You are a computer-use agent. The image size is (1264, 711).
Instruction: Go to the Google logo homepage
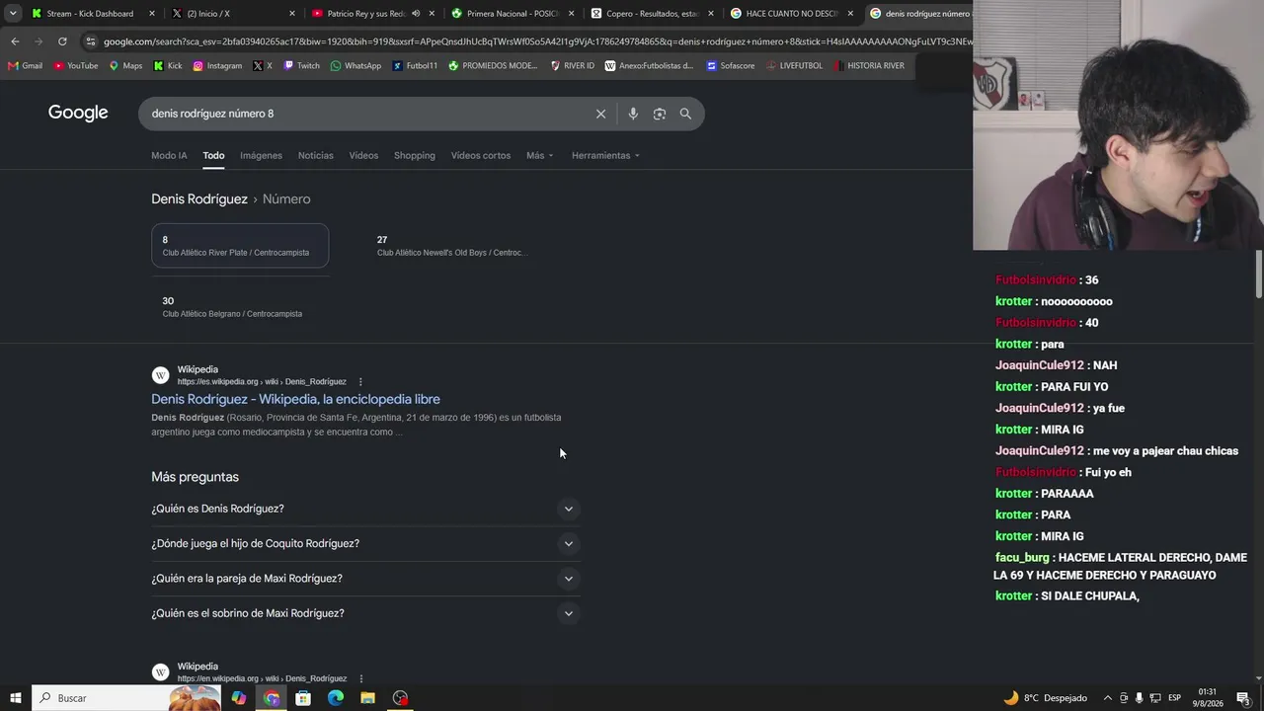78,113
